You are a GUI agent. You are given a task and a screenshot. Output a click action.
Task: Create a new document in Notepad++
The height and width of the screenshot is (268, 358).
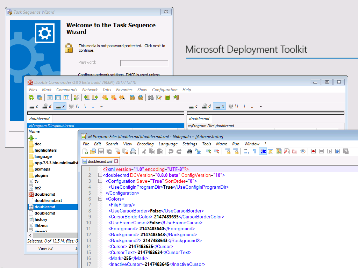(x=85, y=151)
